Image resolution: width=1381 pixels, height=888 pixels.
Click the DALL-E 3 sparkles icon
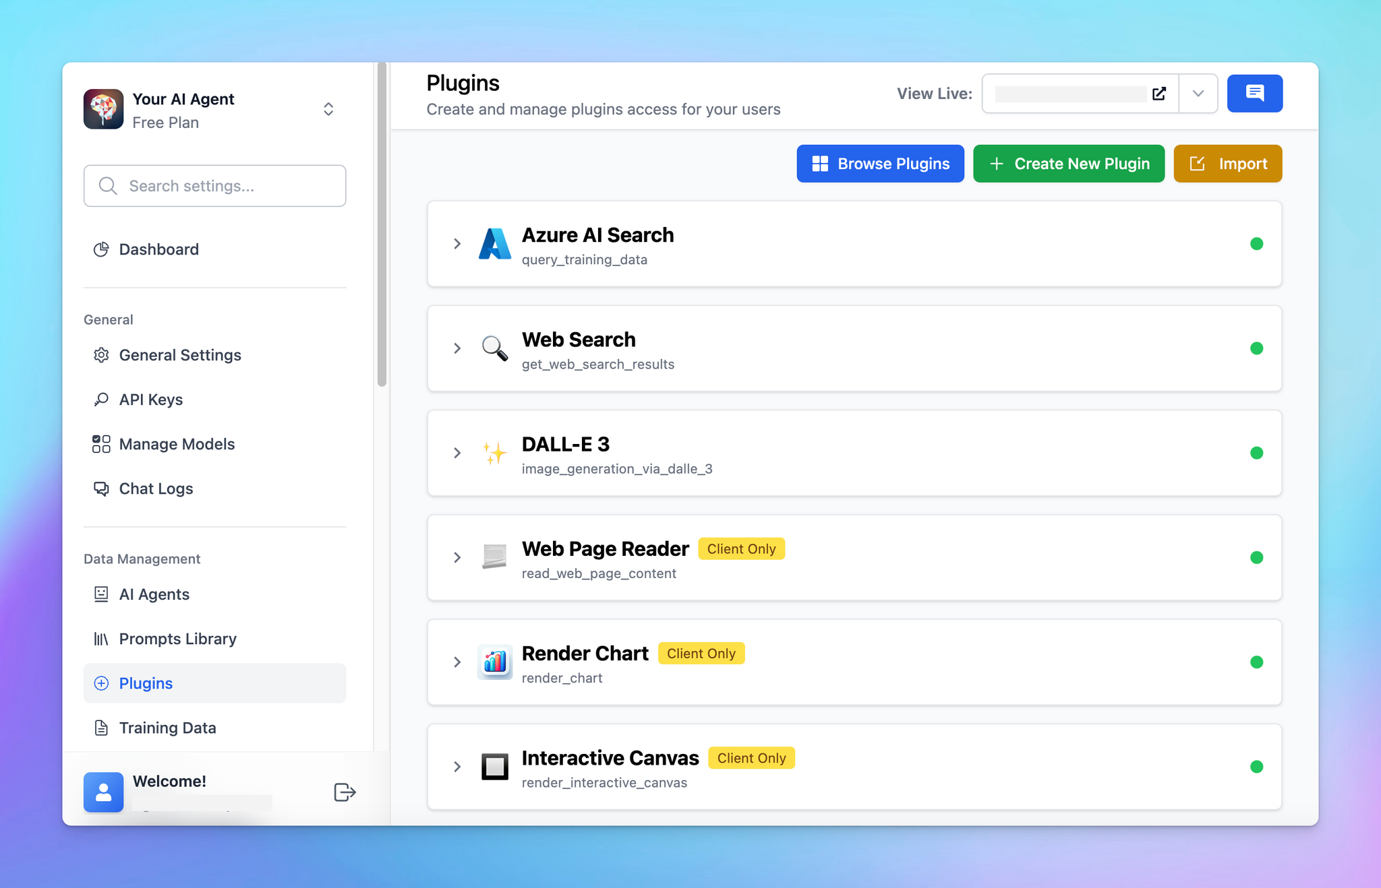point(494,453)
